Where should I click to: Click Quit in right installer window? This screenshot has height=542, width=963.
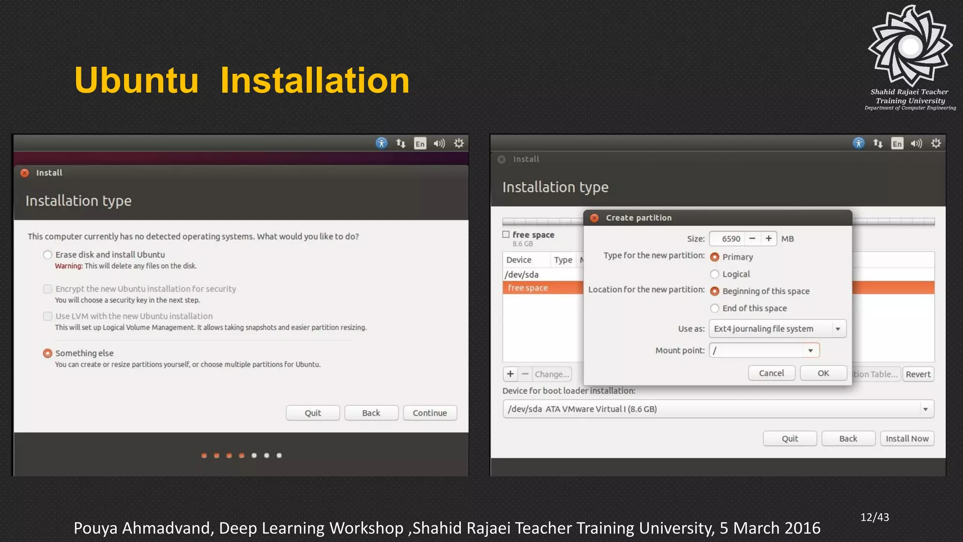tap(790, 438)
